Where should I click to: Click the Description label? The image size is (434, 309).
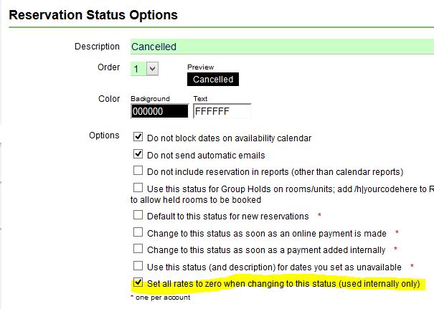(97, 47)
